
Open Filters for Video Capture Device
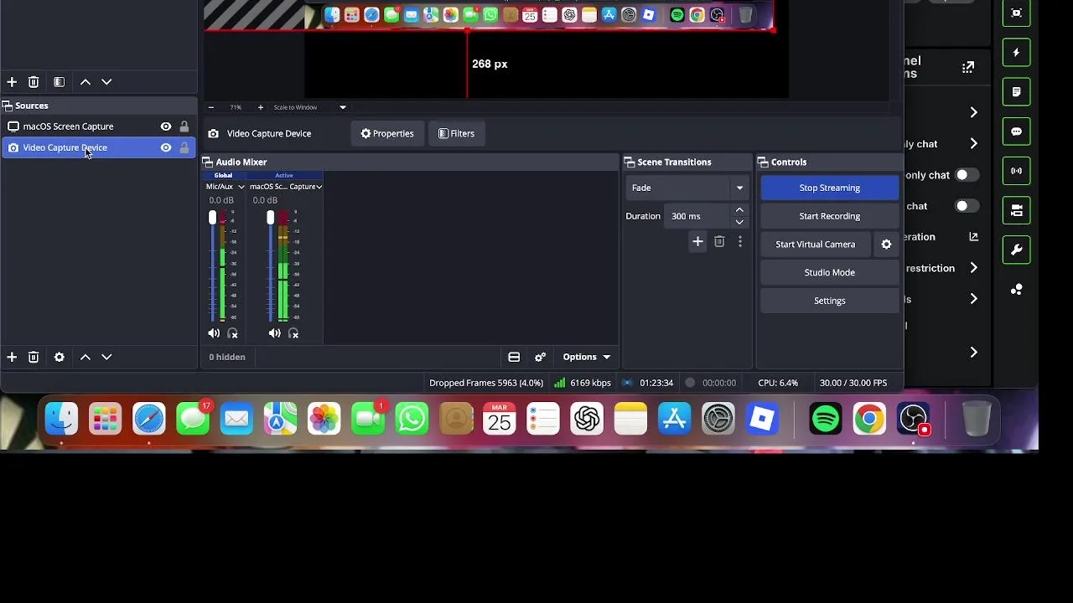pyautogui.click(x=457, y=133)
